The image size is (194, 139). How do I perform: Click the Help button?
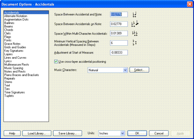tap(12, 133)
